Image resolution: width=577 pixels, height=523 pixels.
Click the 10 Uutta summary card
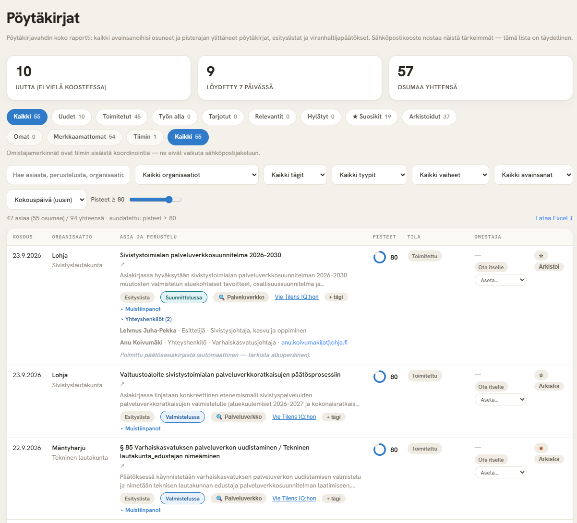99,78
